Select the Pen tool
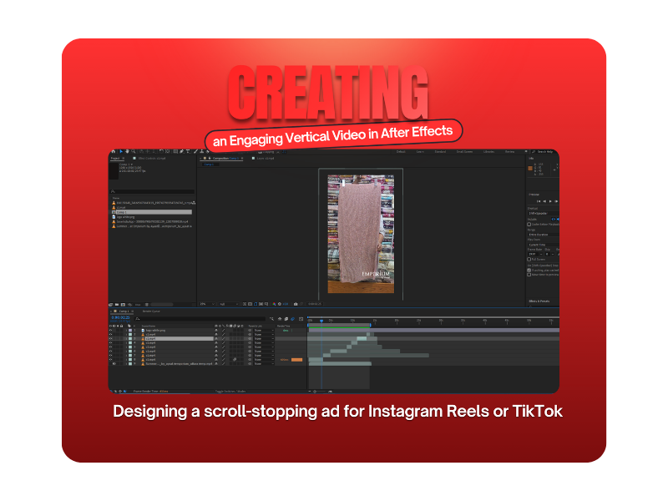Screen dimensions: 668x501 tap(181, 151)
